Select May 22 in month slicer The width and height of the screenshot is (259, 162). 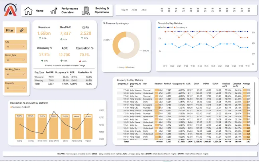[124, 9]
